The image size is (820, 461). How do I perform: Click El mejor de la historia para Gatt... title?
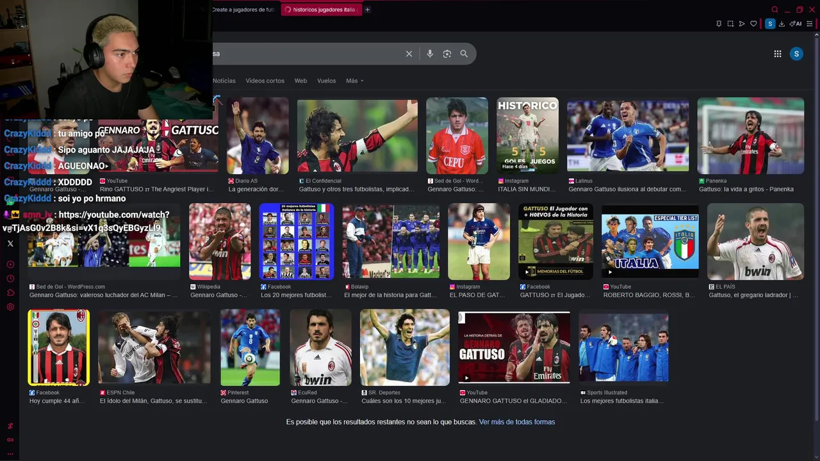[x=391, y=295]
